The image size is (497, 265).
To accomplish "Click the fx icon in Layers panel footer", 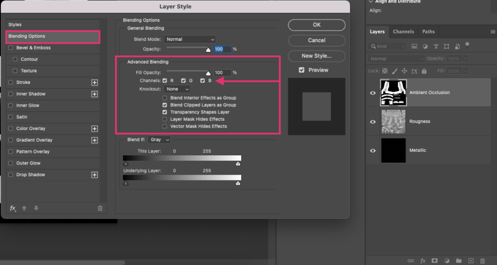I will (423, 261).
